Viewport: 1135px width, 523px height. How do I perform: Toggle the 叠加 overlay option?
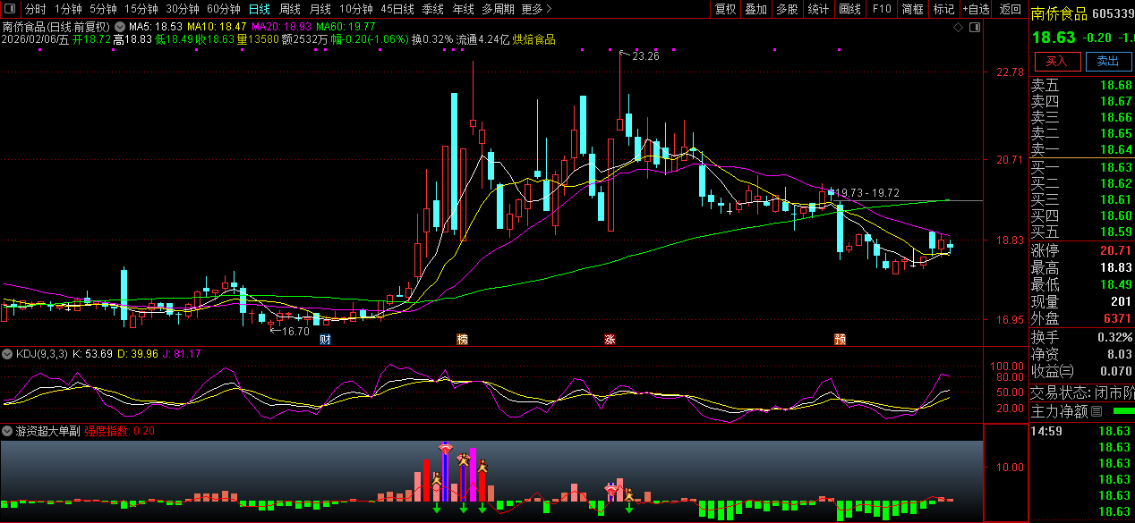coord(755,9)
